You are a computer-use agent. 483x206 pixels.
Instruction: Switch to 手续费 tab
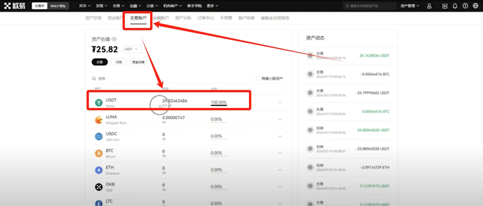point(226,18)
